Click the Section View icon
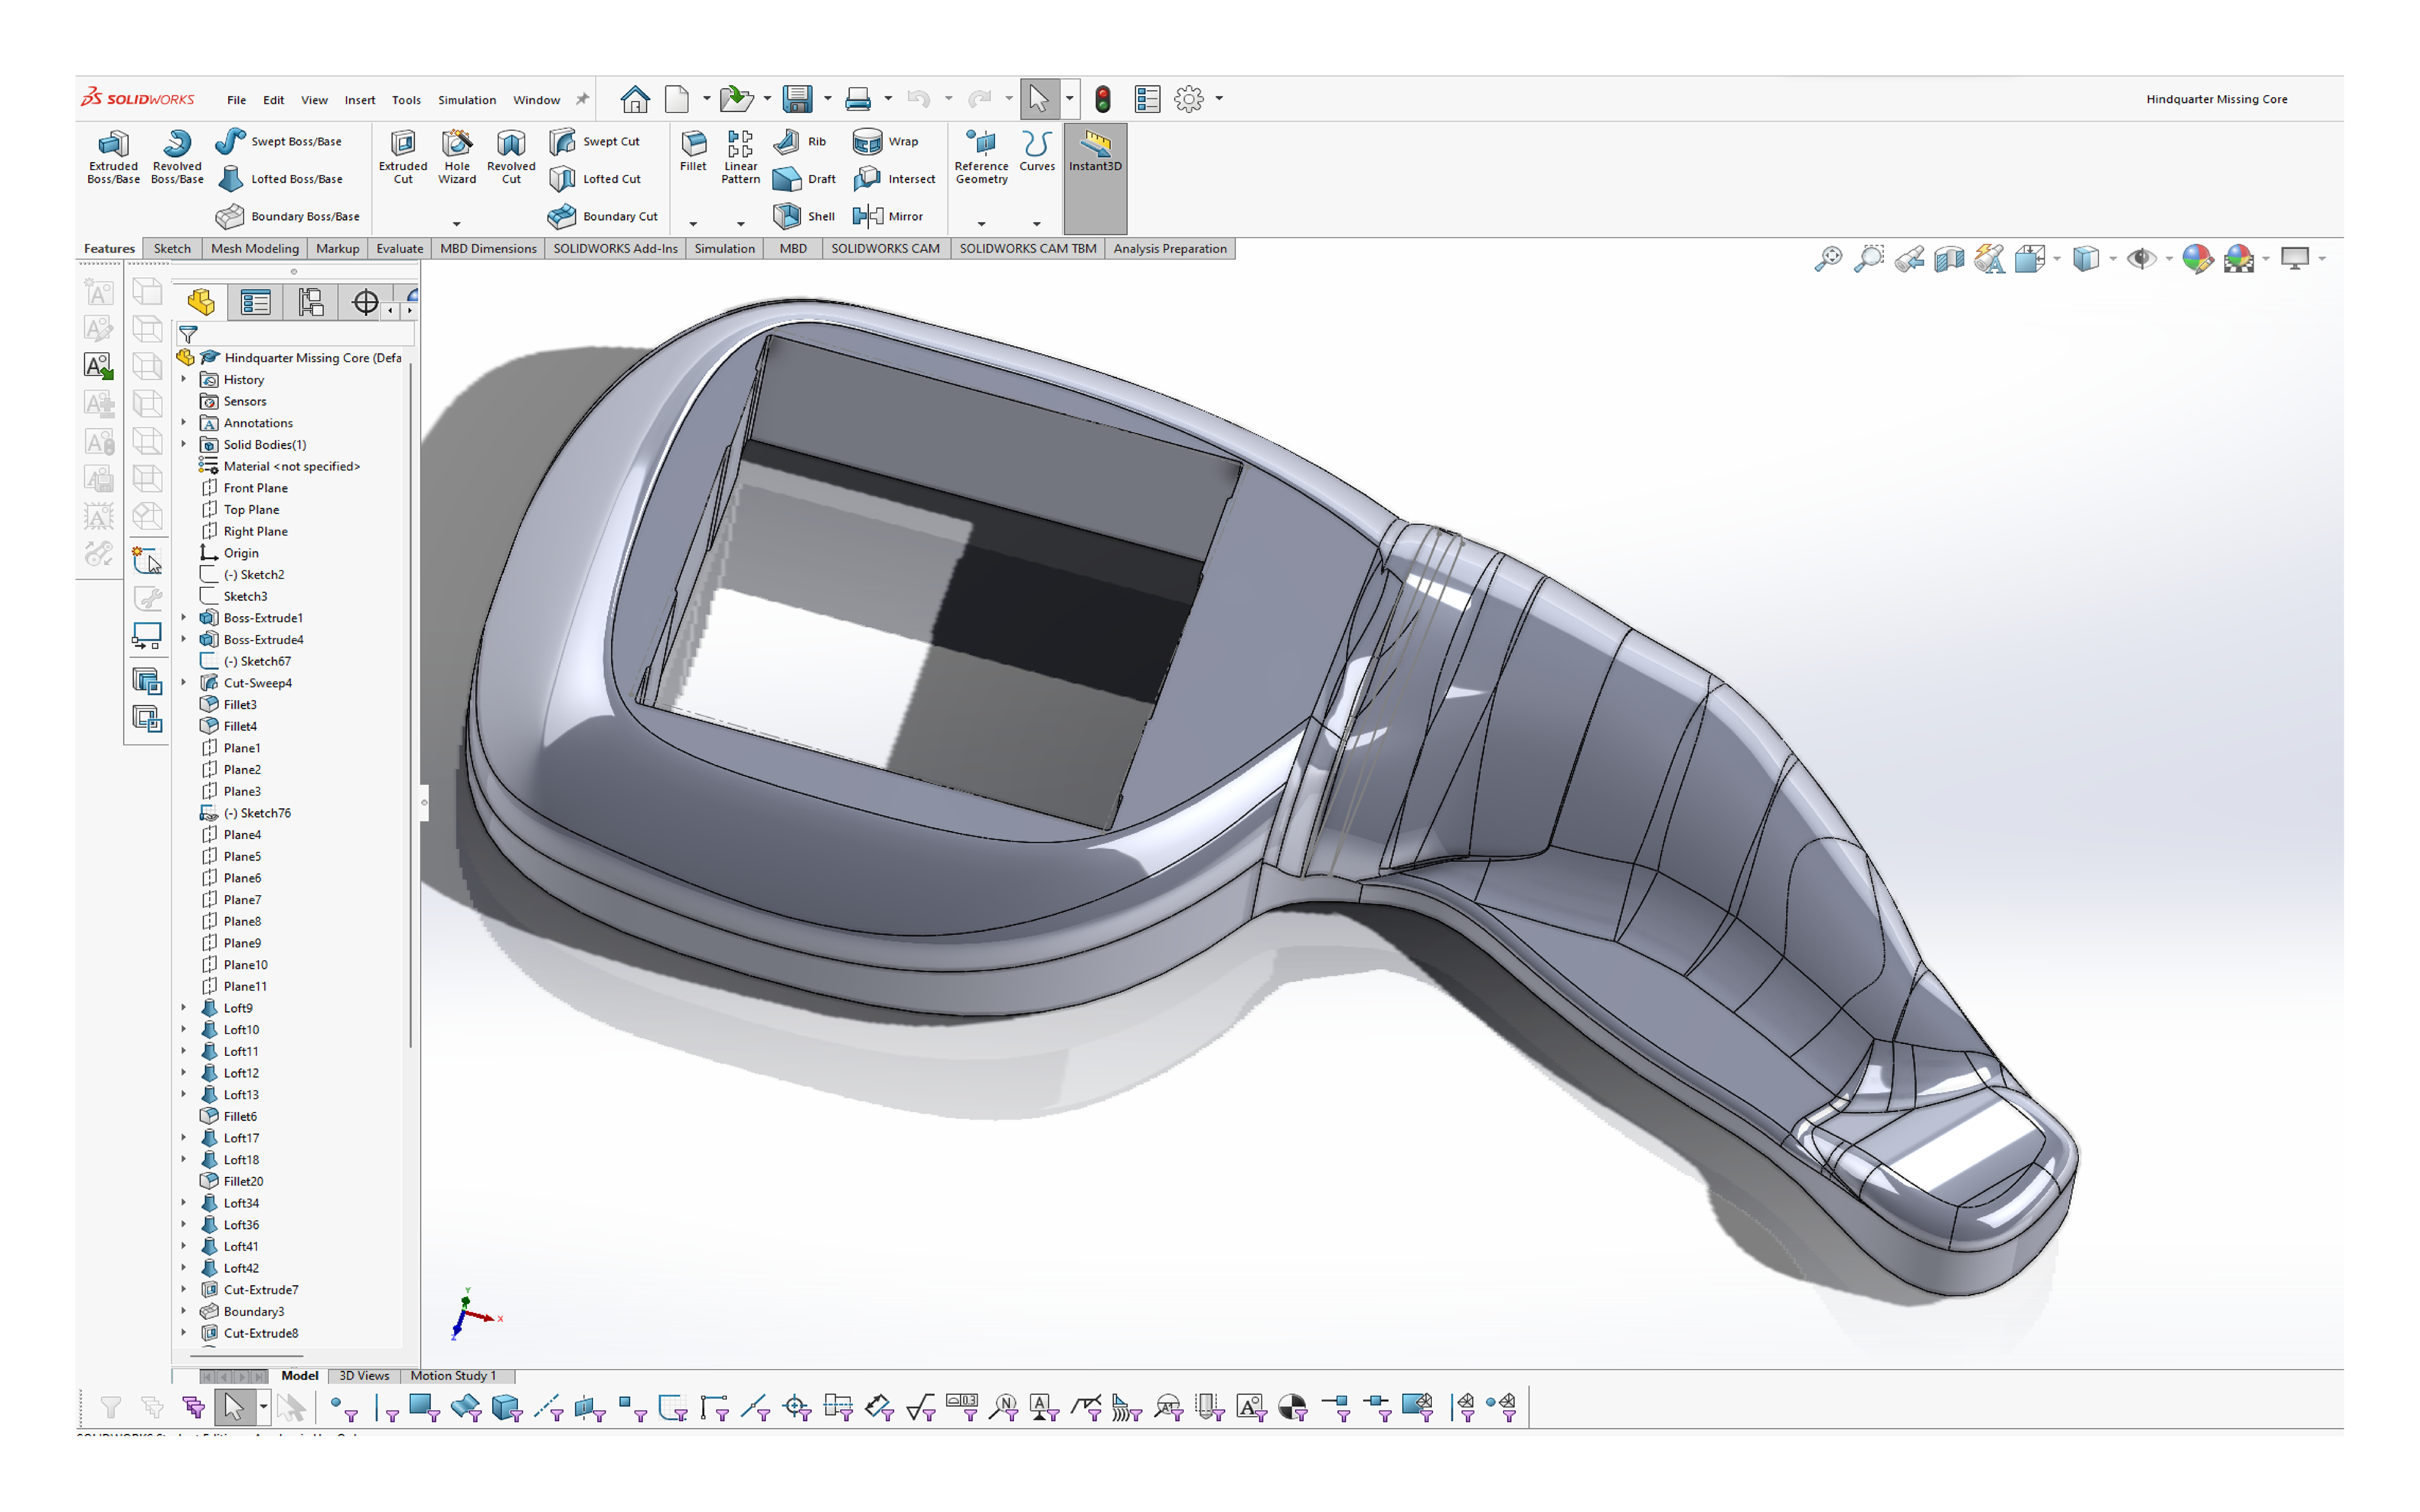The height and width of the screenshot is (1512, 2420). coord(1949,259)
